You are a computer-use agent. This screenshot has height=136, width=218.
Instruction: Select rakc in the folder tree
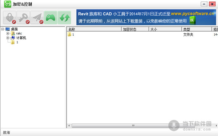(19, 33)
